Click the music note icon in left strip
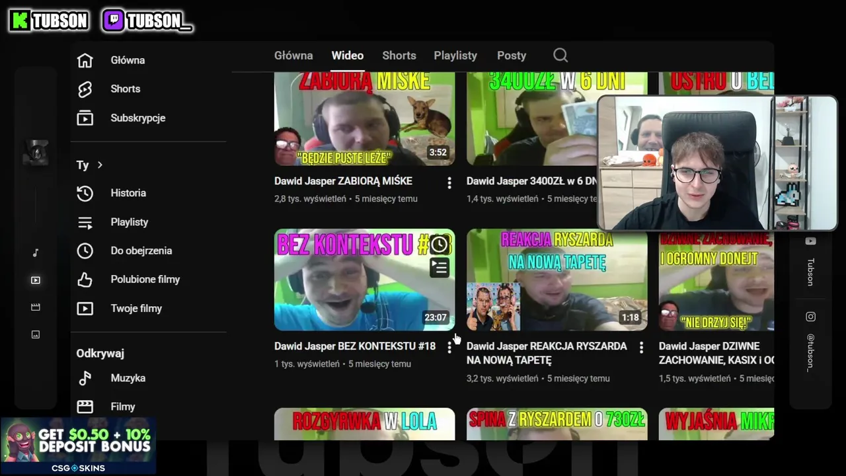This screenshot has width=846, height=476. coord(36,253)
